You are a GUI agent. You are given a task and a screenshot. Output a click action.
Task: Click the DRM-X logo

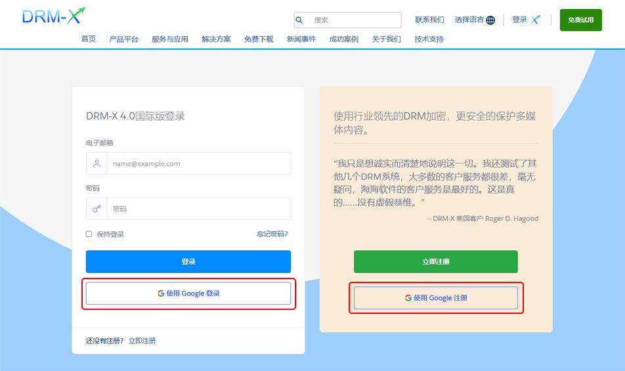pos(53,16)
